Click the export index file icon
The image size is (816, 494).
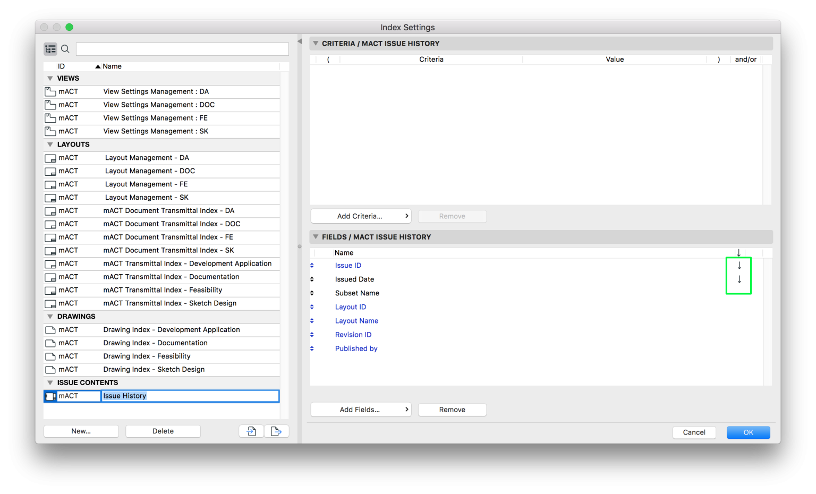(276, 431)
